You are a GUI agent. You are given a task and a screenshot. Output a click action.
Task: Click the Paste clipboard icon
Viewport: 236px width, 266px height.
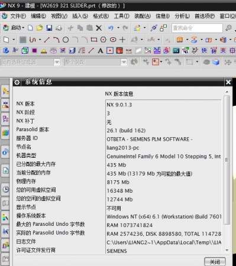point(89,28)
